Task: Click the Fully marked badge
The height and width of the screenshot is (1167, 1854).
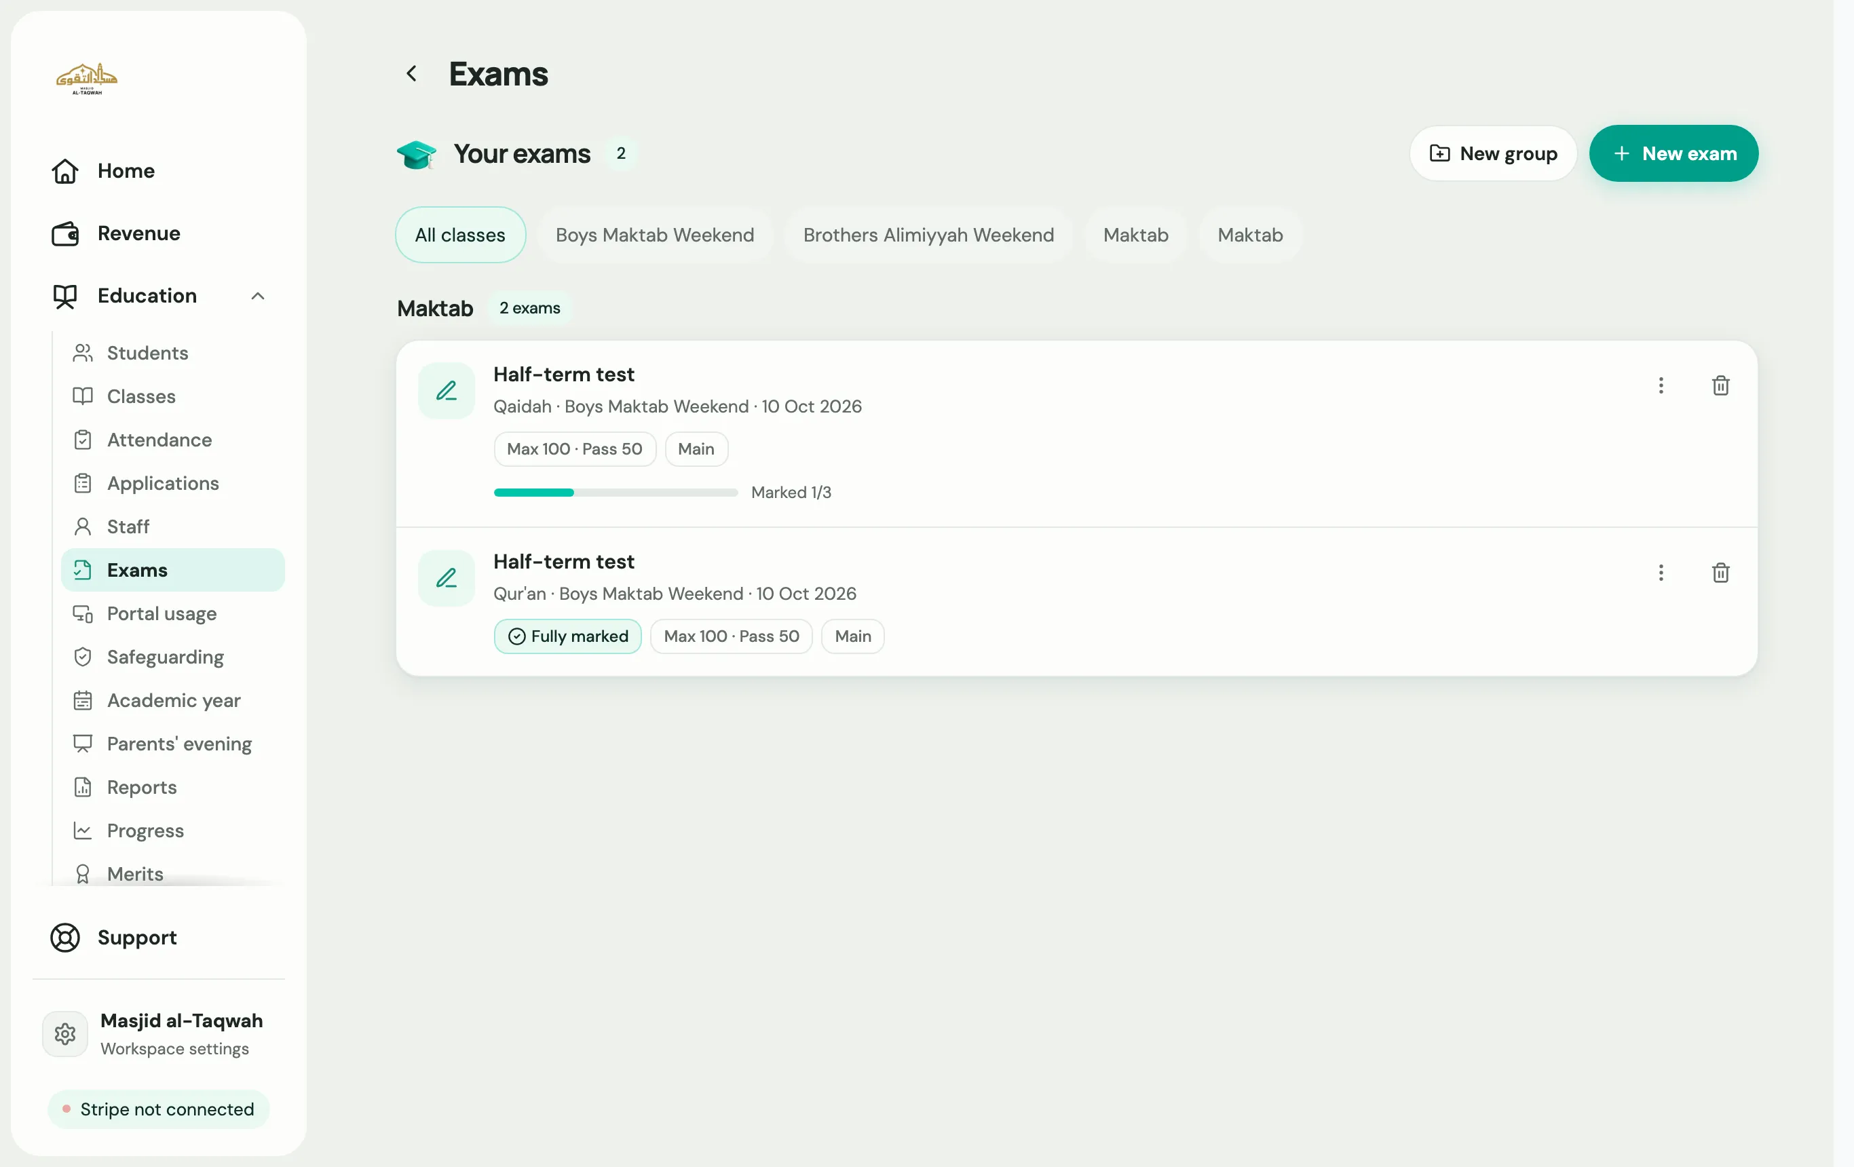Action: 567,636
